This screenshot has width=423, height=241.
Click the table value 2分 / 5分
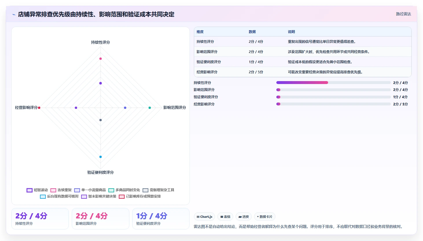point(256,72)
